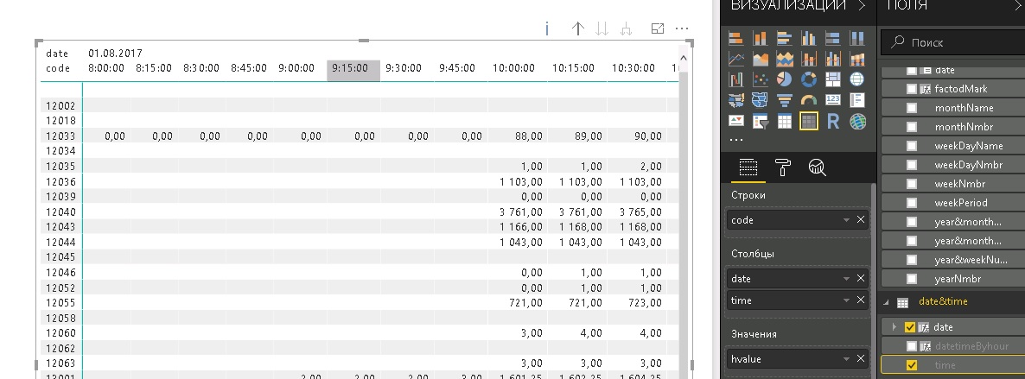Select the 9:15:00 column header
The height and width of the screenshot is (379, 1025).
coord(353,71)
